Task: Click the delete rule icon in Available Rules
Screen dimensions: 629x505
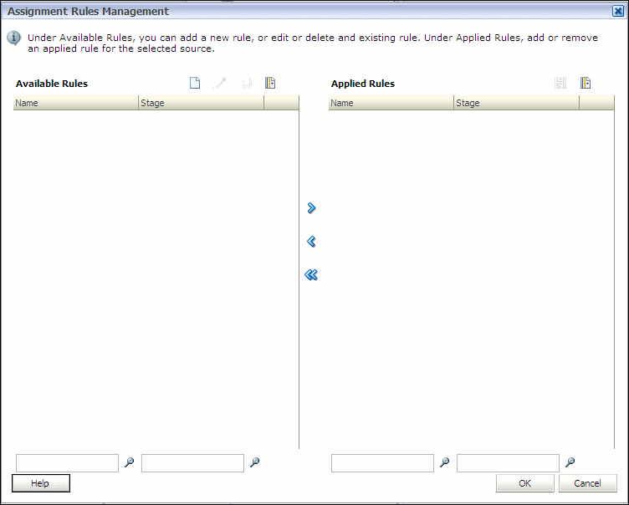Action: 245,83
